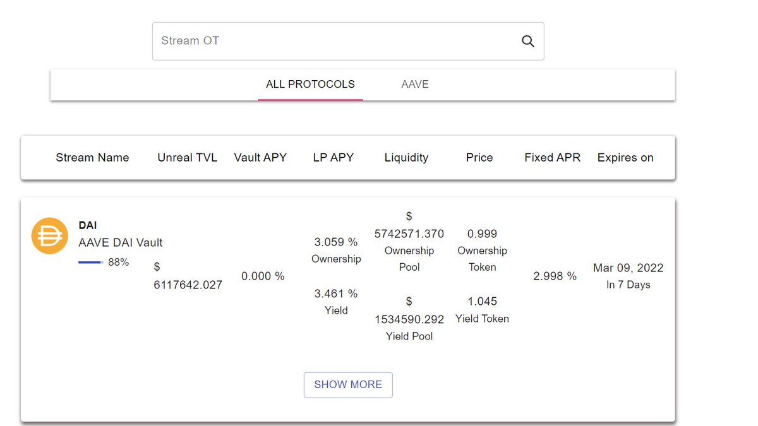Viewport: 758px width, 426px height.
Task: Select the AAVE DAI Vault name
Action: pos(121,242)
